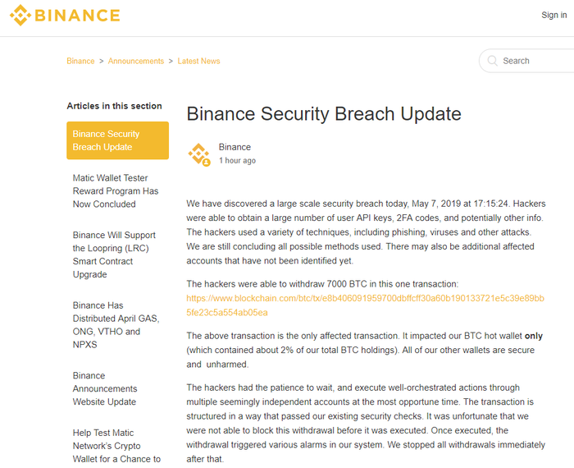The image size is (574, 468).
Task: Open Latest News breadcrumb link
Action: 198,62
